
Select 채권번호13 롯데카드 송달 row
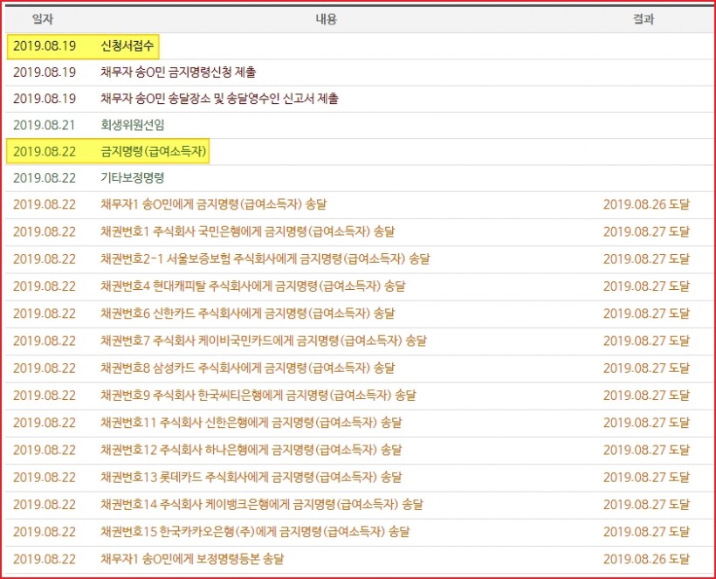pos(360,478)
